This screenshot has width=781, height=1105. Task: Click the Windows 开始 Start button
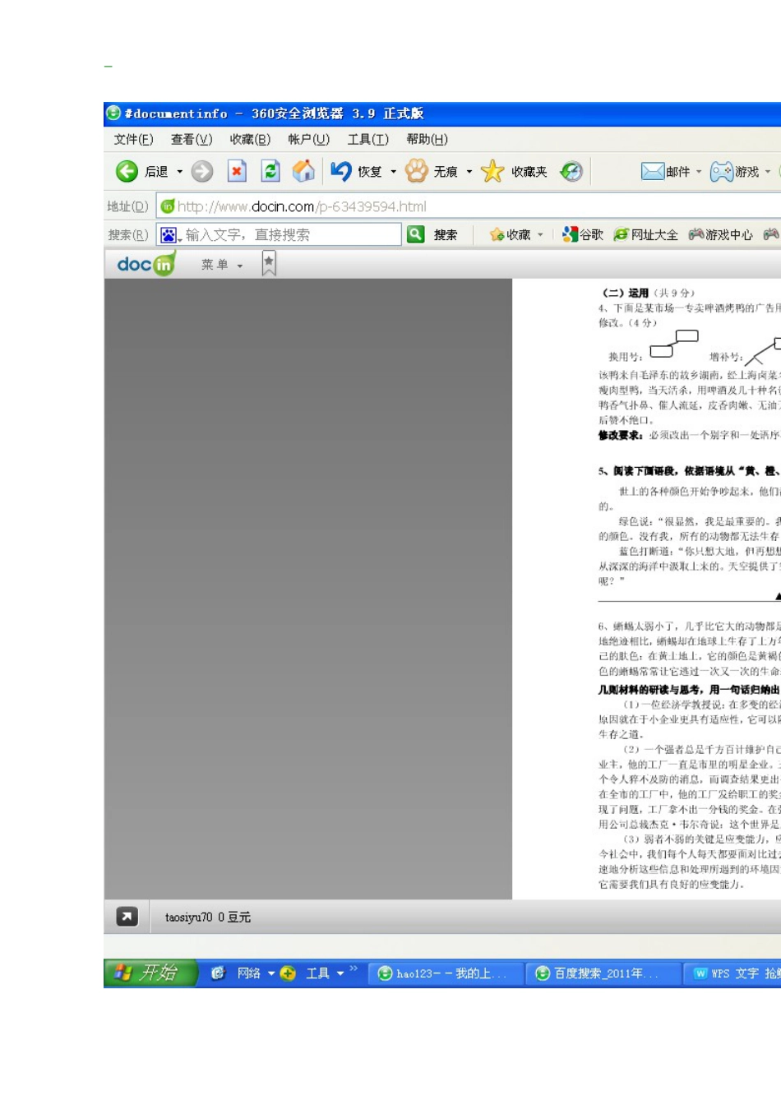pyautogui.click(x=149, y=973)
